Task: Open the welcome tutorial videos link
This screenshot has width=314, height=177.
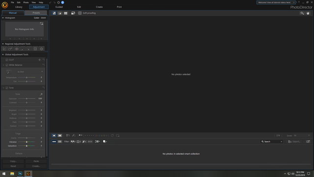Action: coord(274,2)
